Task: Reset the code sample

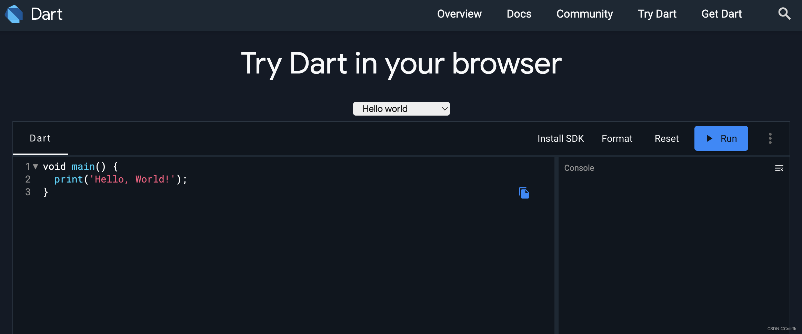Action: pos(666,138)
